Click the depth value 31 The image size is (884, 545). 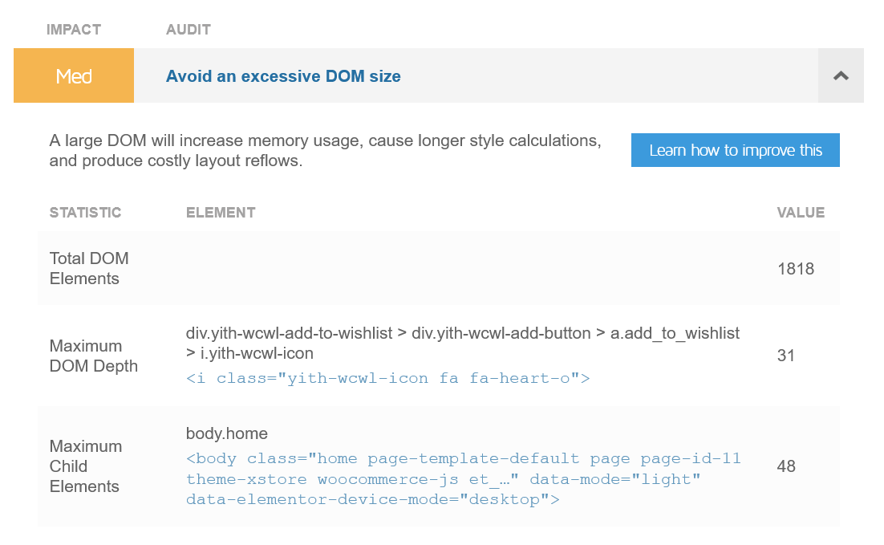pyautogui.click(x=786, y=356)
